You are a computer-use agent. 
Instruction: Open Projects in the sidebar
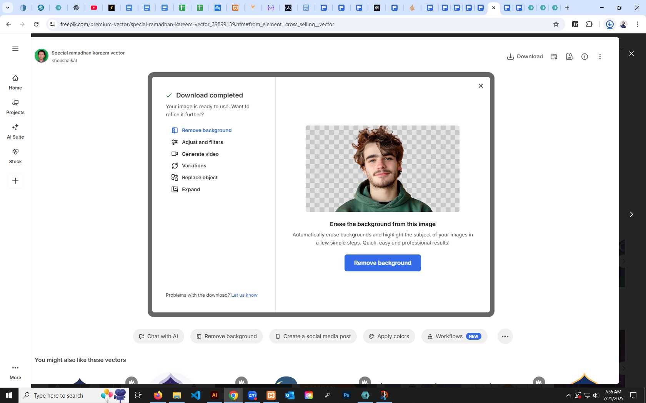(x=15, y=107)
